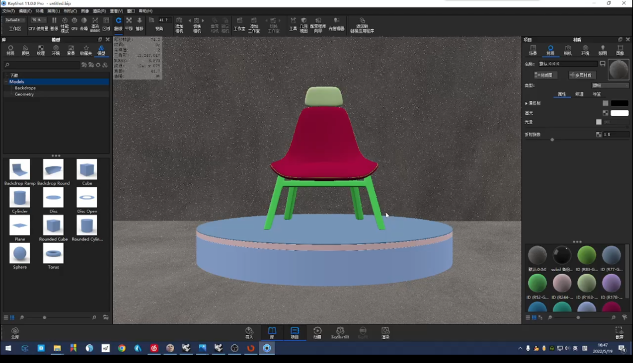Open the Light Manager (光管理器) icon

point(336,24)
